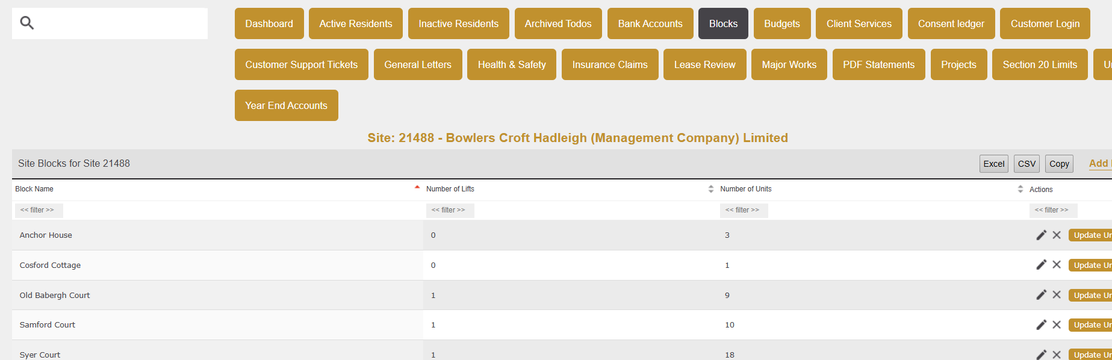The height and width of the screenshot is (360, 1112).
Task: Delete Samford Court X icon
Action: click(x=1057, y=324)
